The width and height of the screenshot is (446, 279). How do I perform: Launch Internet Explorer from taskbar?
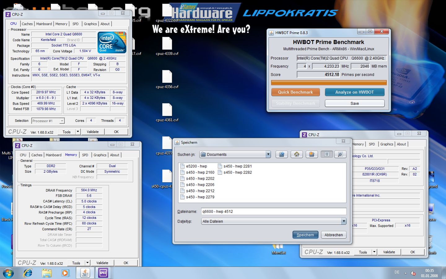[x=28, y=273]
